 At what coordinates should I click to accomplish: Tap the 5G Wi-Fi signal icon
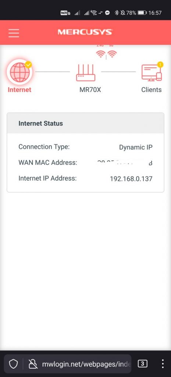(x=112, y=54)
